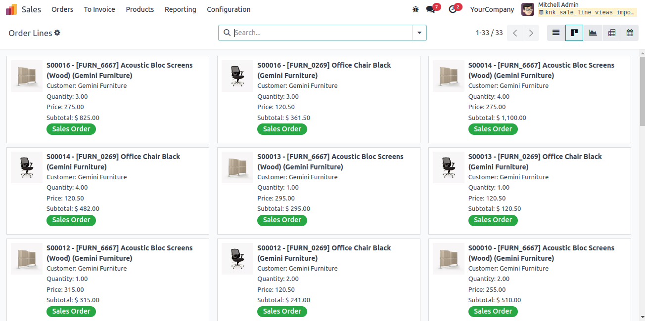Image resolution: width=645 pixels, height=321 pixels.
Task: Go to next page of records
Action: pyautogui.click(x=531, y=33)
